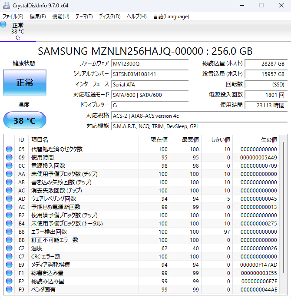Click the 項目名 column header

[x=84, y=140]
